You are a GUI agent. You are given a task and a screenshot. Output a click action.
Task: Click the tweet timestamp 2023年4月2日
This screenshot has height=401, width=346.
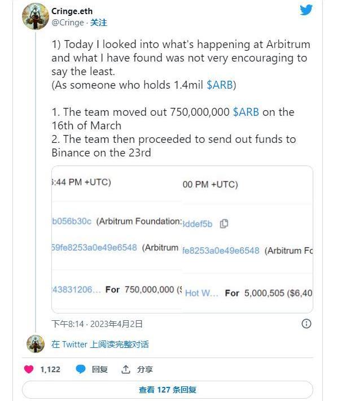(x=97, y=324)
